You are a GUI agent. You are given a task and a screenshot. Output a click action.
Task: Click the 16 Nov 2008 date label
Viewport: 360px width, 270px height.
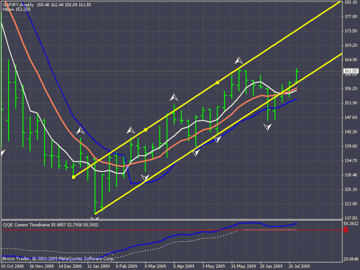[x=41, y=266]
